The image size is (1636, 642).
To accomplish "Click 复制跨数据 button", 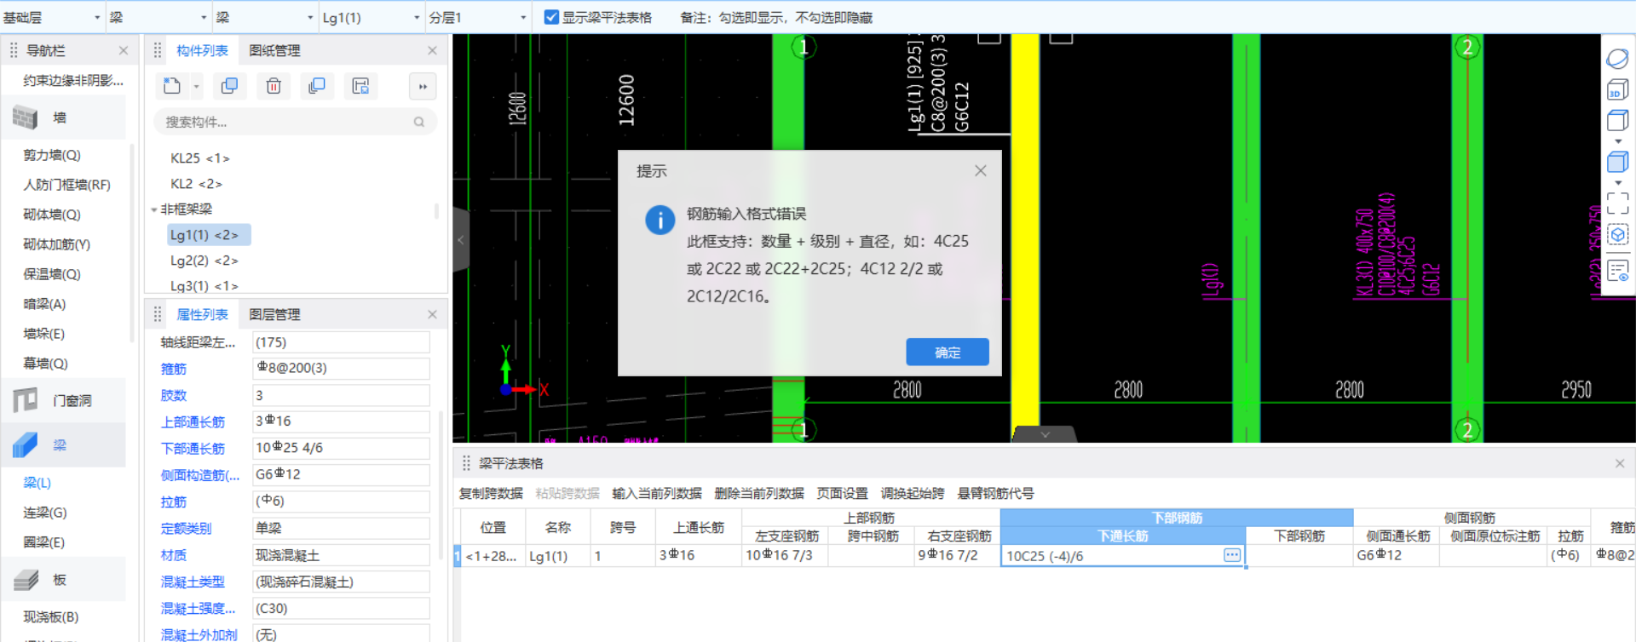I will (x=491, y=493).
